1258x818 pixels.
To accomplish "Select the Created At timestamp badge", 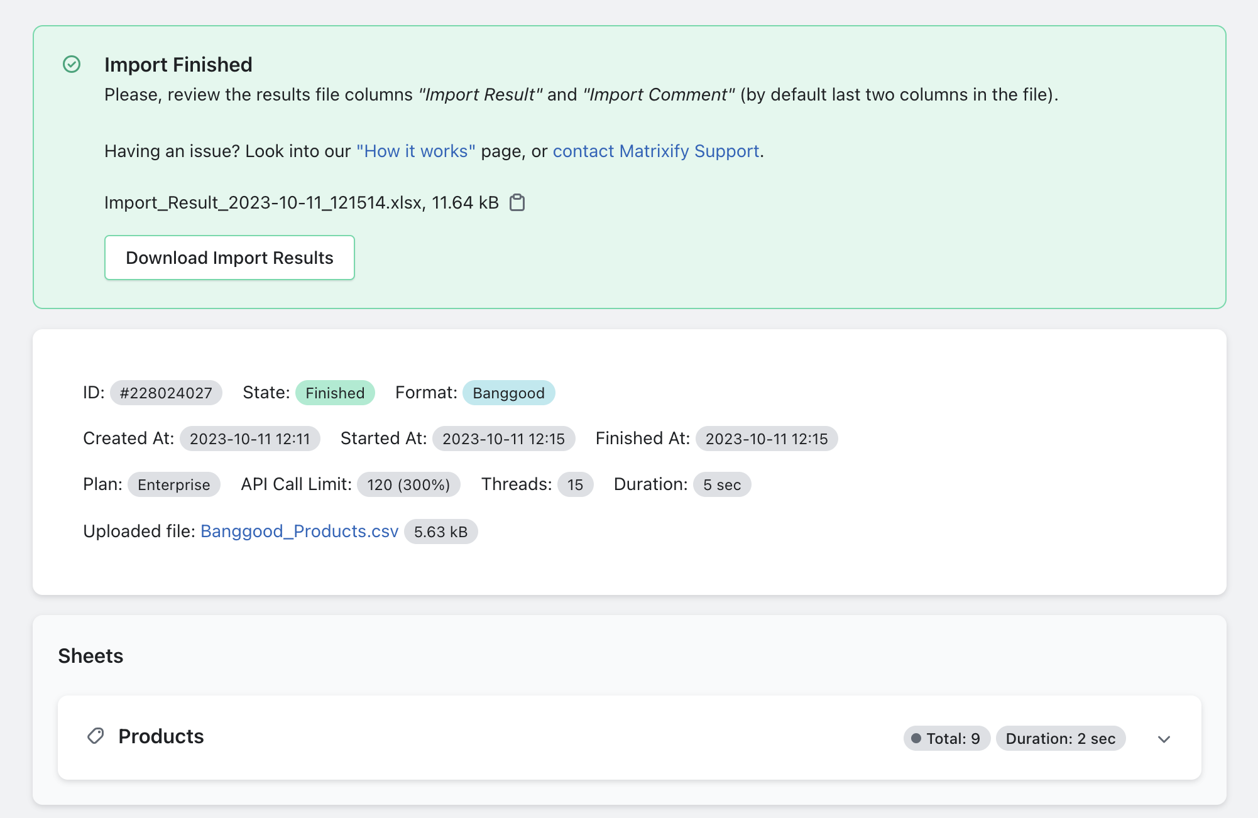I will (x=249, y=439).
